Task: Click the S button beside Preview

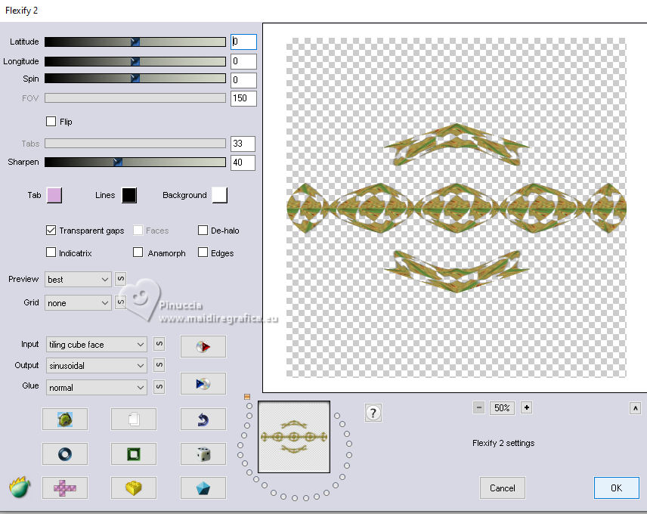Action: click(120, 278)
